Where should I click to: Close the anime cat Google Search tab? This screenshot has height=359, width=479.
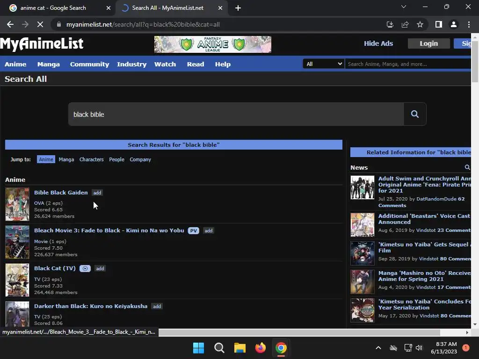tap(109, 8)
